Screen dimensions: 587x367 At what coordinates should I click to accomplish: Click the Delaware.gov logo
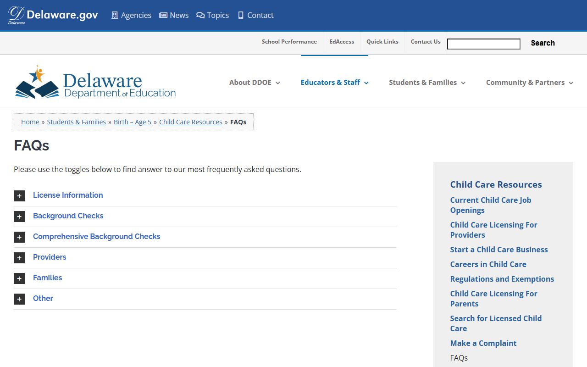[x=53, y=15]
